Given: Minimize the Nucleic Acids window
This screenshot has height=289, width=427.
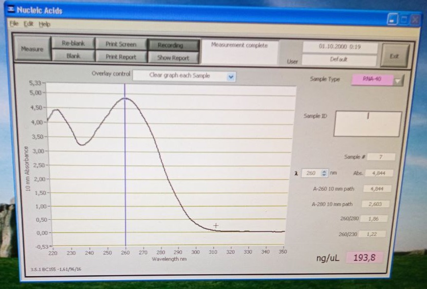Looking at the screenshot, I should tap(392, 20).
